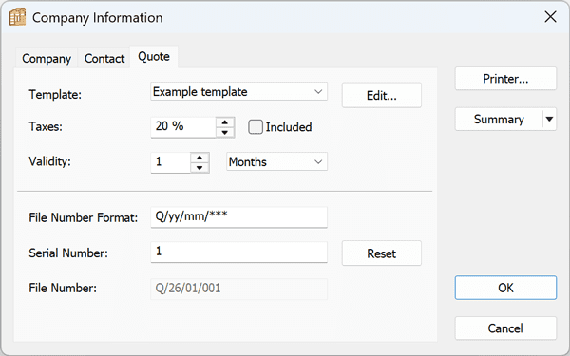Click the Serial Number input field
Viewport: 570px width, 356px height.
tap(238, 253)
